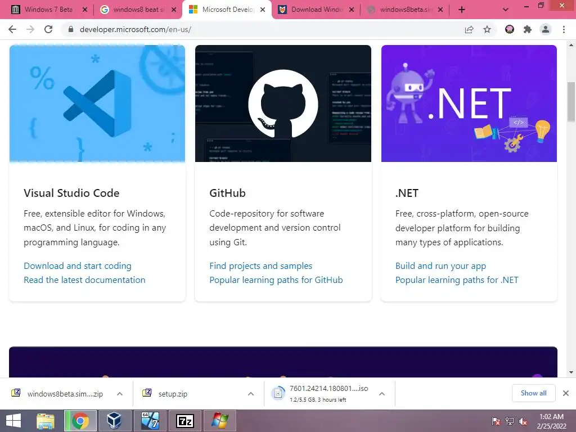Image resolution: width=576 pixels, height=432 pixels.
Task: Click the GitHub card heading
Action: pos(227,193)
